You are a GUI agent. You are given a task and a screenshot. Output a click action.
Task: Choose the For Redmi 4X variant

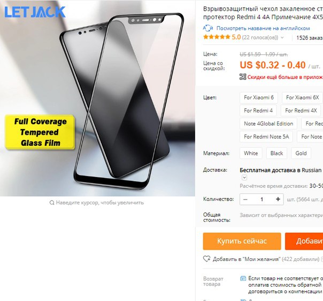[301, 110]
